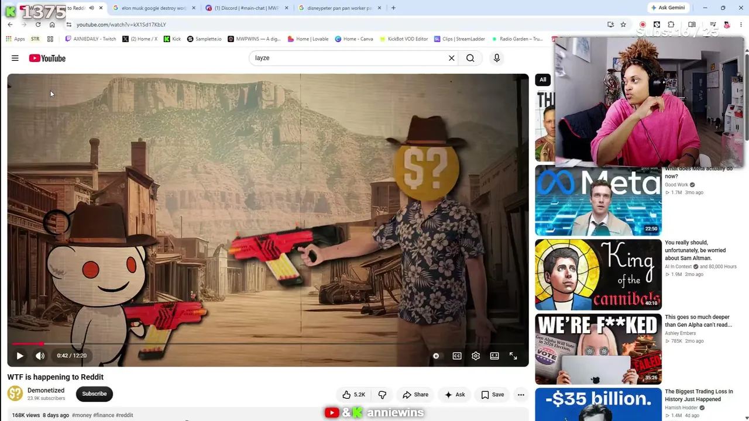Viewport: 749px width, 421px height.
Task: Open the Demonetized channel name link
Action: pos(46,391)
